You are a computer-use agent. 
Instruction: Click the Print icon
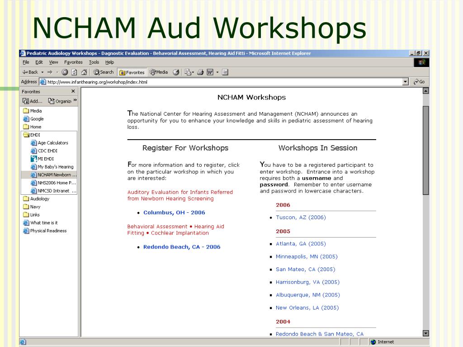coord(200,72)
